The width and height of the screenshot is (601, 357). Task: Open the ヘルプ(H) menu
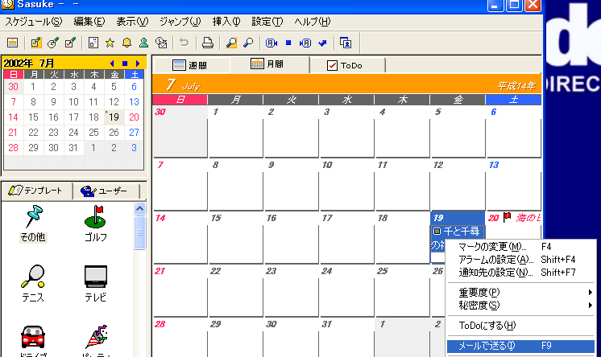coord(313,22)
